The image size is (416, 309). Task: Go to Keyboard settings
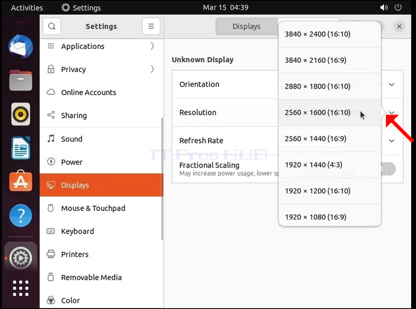pyautogui.click(x=102, y=231)
